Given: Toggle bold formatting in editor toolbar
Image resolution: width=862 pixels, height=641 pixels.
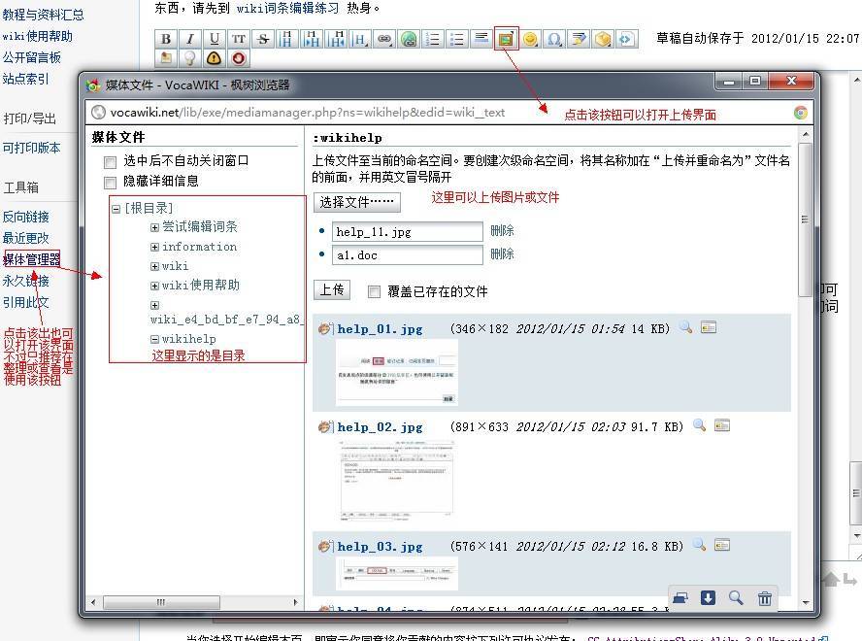Looking at the screenshot, I should 166,39.
